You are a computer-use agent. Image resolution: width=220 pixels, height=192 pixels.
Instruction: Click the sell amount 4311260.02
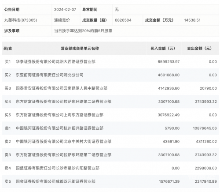(206, 142)
